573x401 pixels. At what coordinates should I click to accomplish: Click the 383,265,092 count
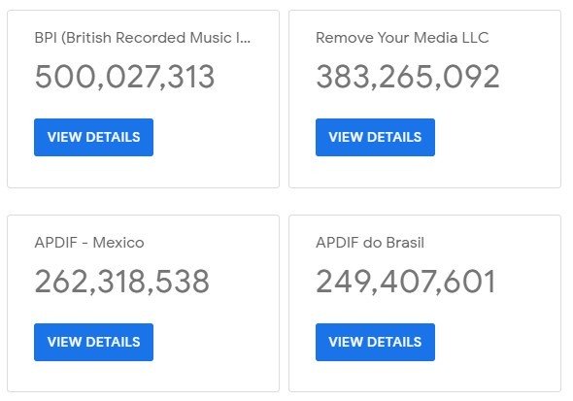click(x=408, y=77)
